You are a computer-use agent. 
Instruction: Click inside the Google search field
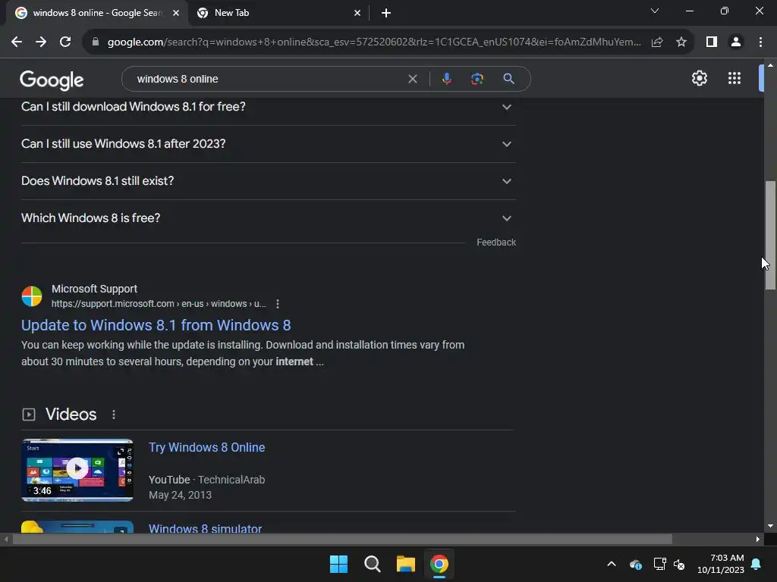click(268, 79)
